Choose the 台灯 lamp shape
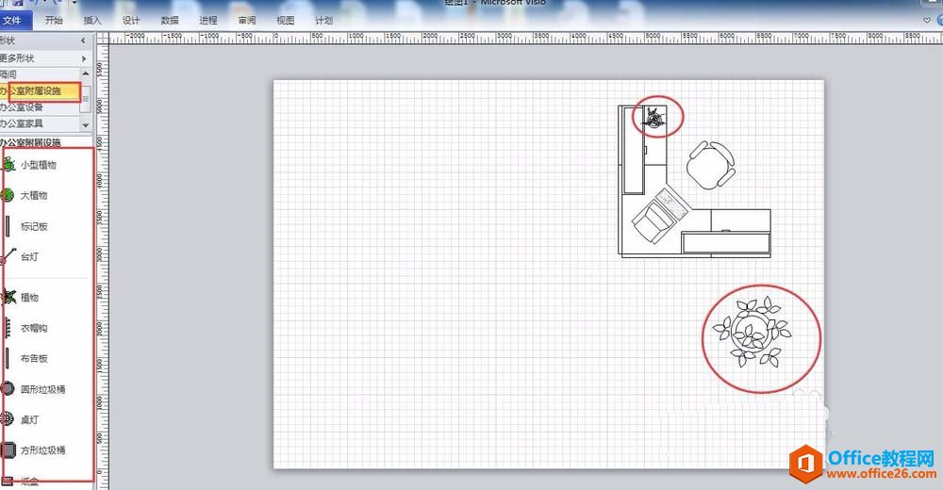The height and width of the screenshot is (490, 943). [x=20, y=256]
